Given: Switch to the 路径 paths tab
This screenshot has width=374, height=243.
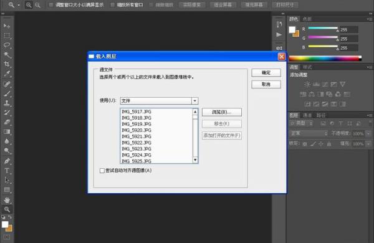Looking at the screenshot, I should pos(321,115).
